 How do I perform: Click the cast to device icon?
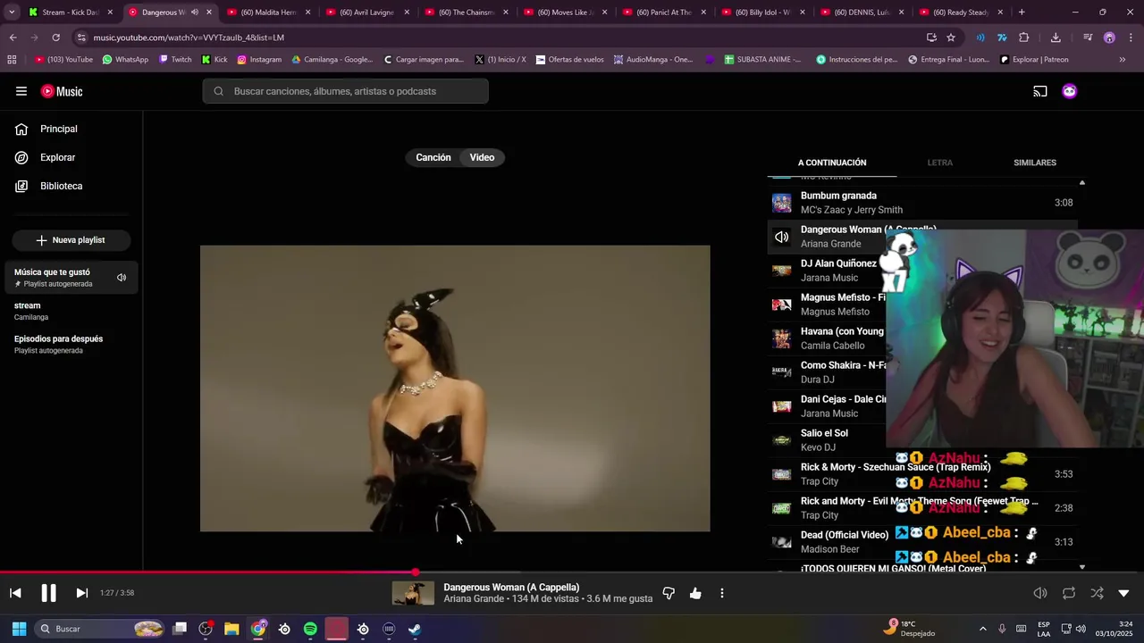(1040, 91)
